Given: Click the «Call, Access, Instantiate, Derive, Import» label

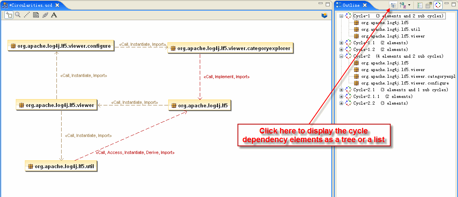Looking at the screenshot, I should tap(135, 153).
